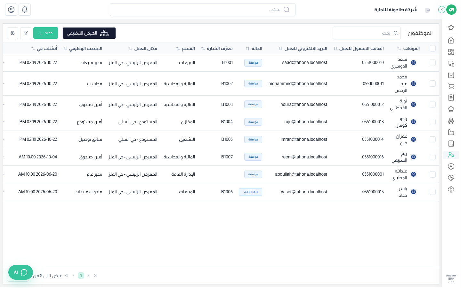
Task: Check the row for noura@tahona.localhost
Action: [x=433, y=104]
